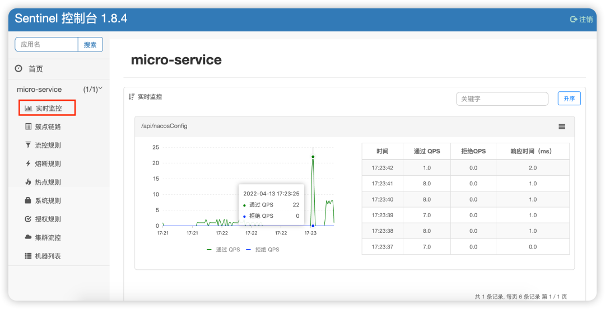Focus the 关键字 keyword input field

tap(502, 99)
